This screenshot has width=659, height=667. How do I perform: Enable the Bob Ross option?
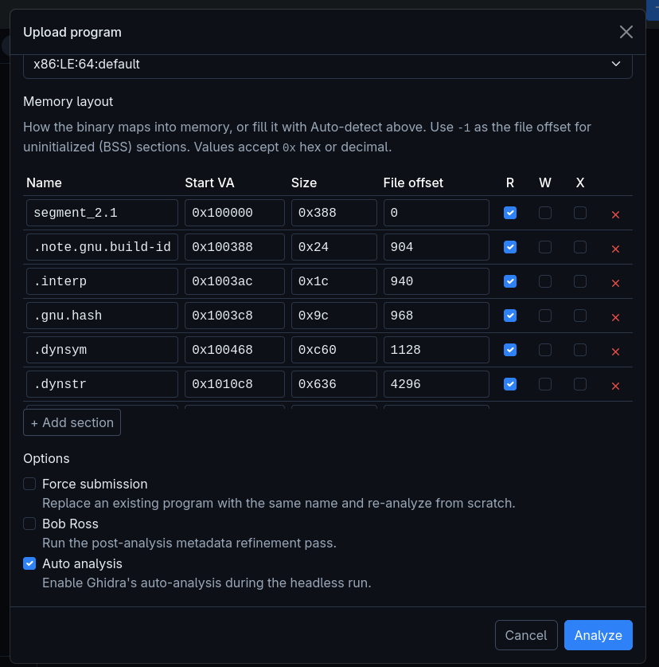click(29, 524)
